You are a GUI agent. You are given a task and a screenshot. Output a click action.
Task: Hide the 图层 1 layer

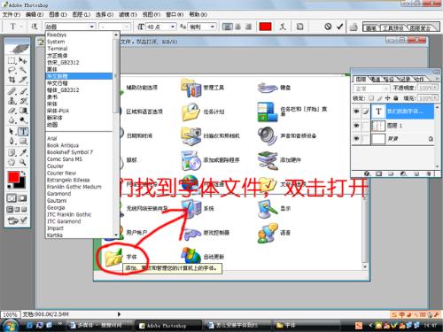click(357, 126)
